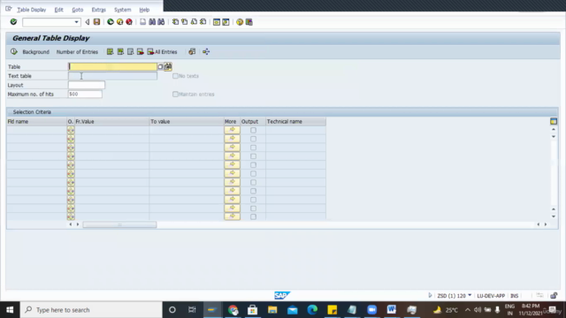This screenshot has width=566, height=318.
Task: Open the yellow Help icon
Action: [x=240, y=22]
